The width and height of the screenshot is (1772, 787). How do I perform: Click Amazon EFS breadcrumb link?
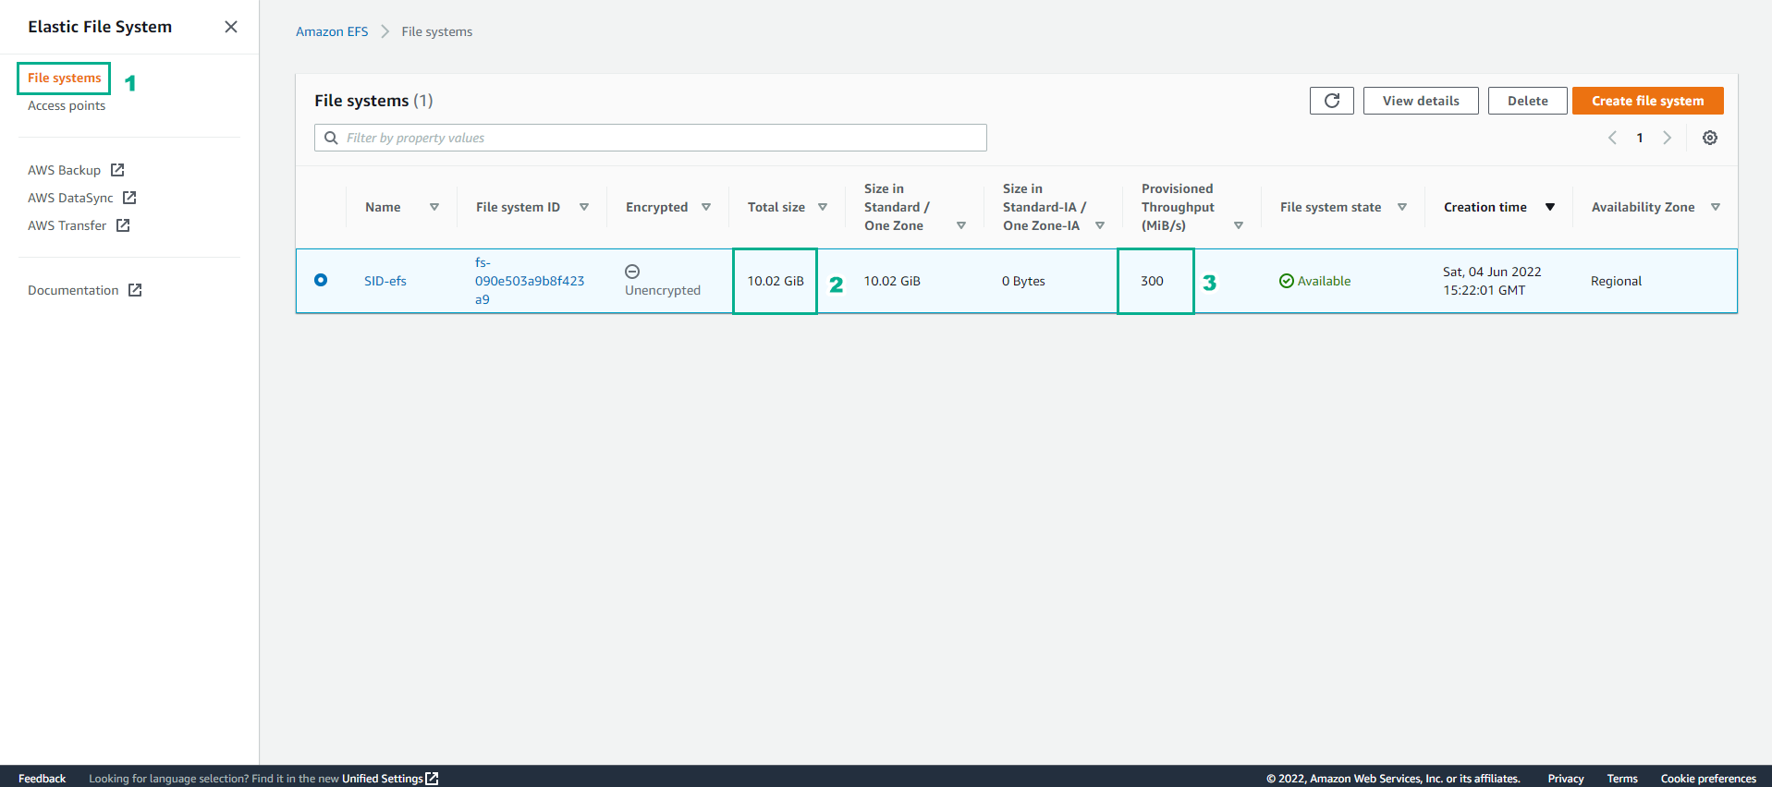coord(332,31)
